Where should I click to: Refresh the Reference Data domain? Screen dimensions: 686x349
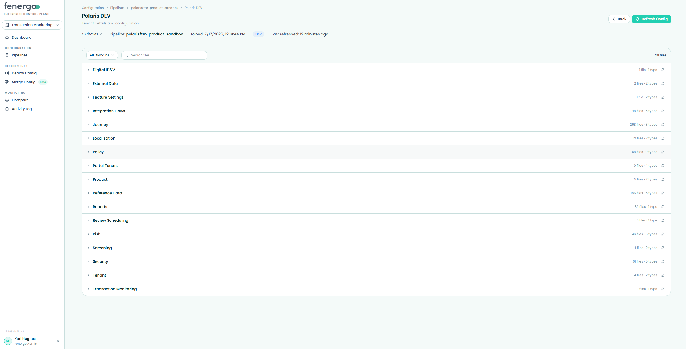coord(663,193)
